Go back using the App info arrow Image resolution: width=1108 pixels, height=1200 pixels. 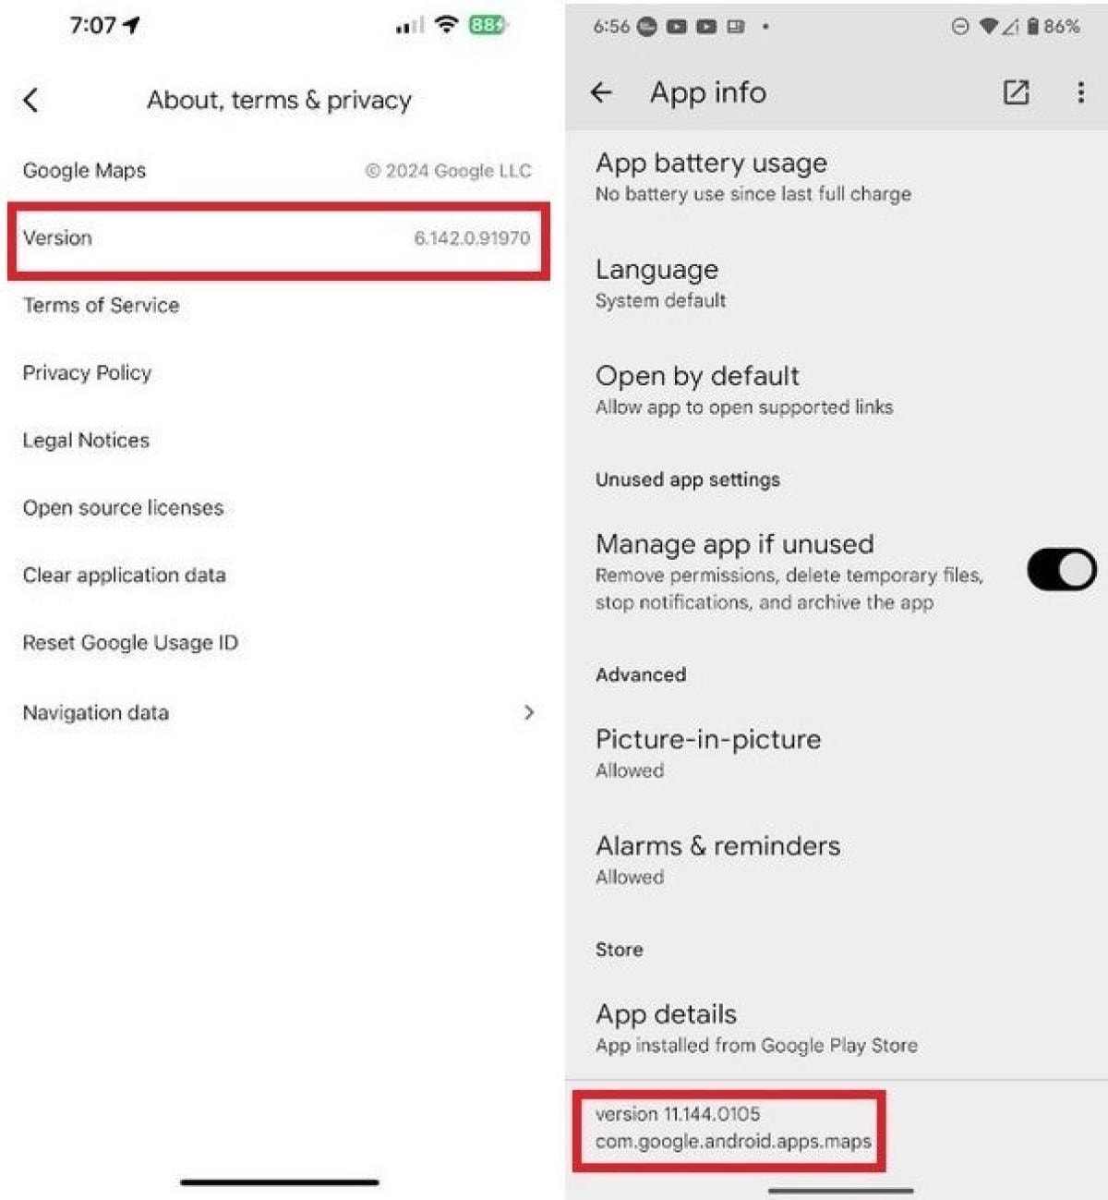click(601, 92)
